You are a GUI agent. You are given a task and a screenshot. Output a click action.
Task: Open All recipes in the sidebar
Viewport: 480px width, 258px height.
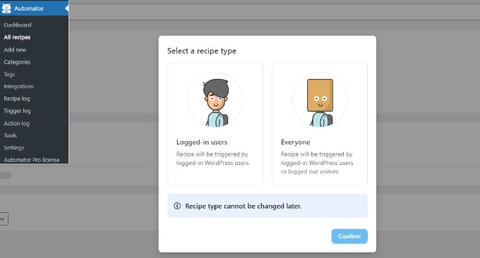tap(17, 37)
